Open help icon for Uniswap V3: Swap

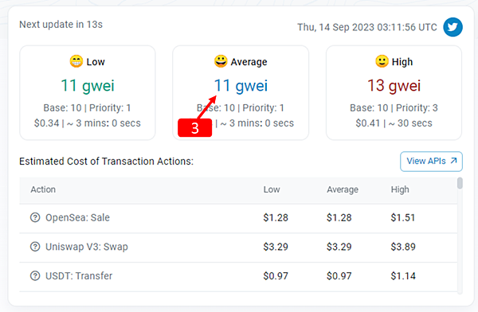tap(35, 247)
